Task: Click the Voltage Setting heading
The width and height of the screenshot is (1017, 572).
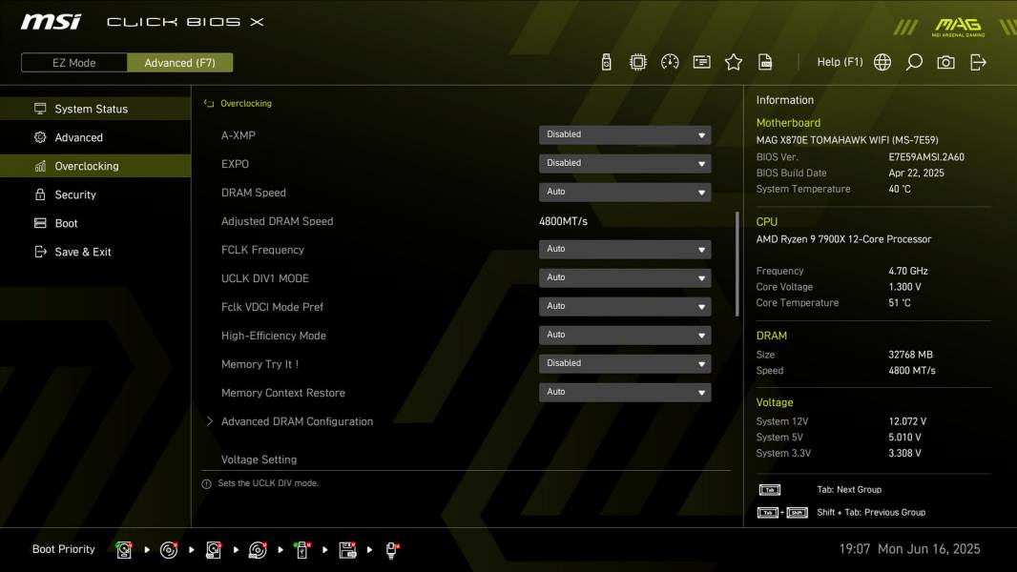Action: [x=259, y=460]
